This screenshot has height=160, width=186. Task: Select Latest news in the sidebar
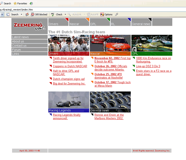pos(29,37)
